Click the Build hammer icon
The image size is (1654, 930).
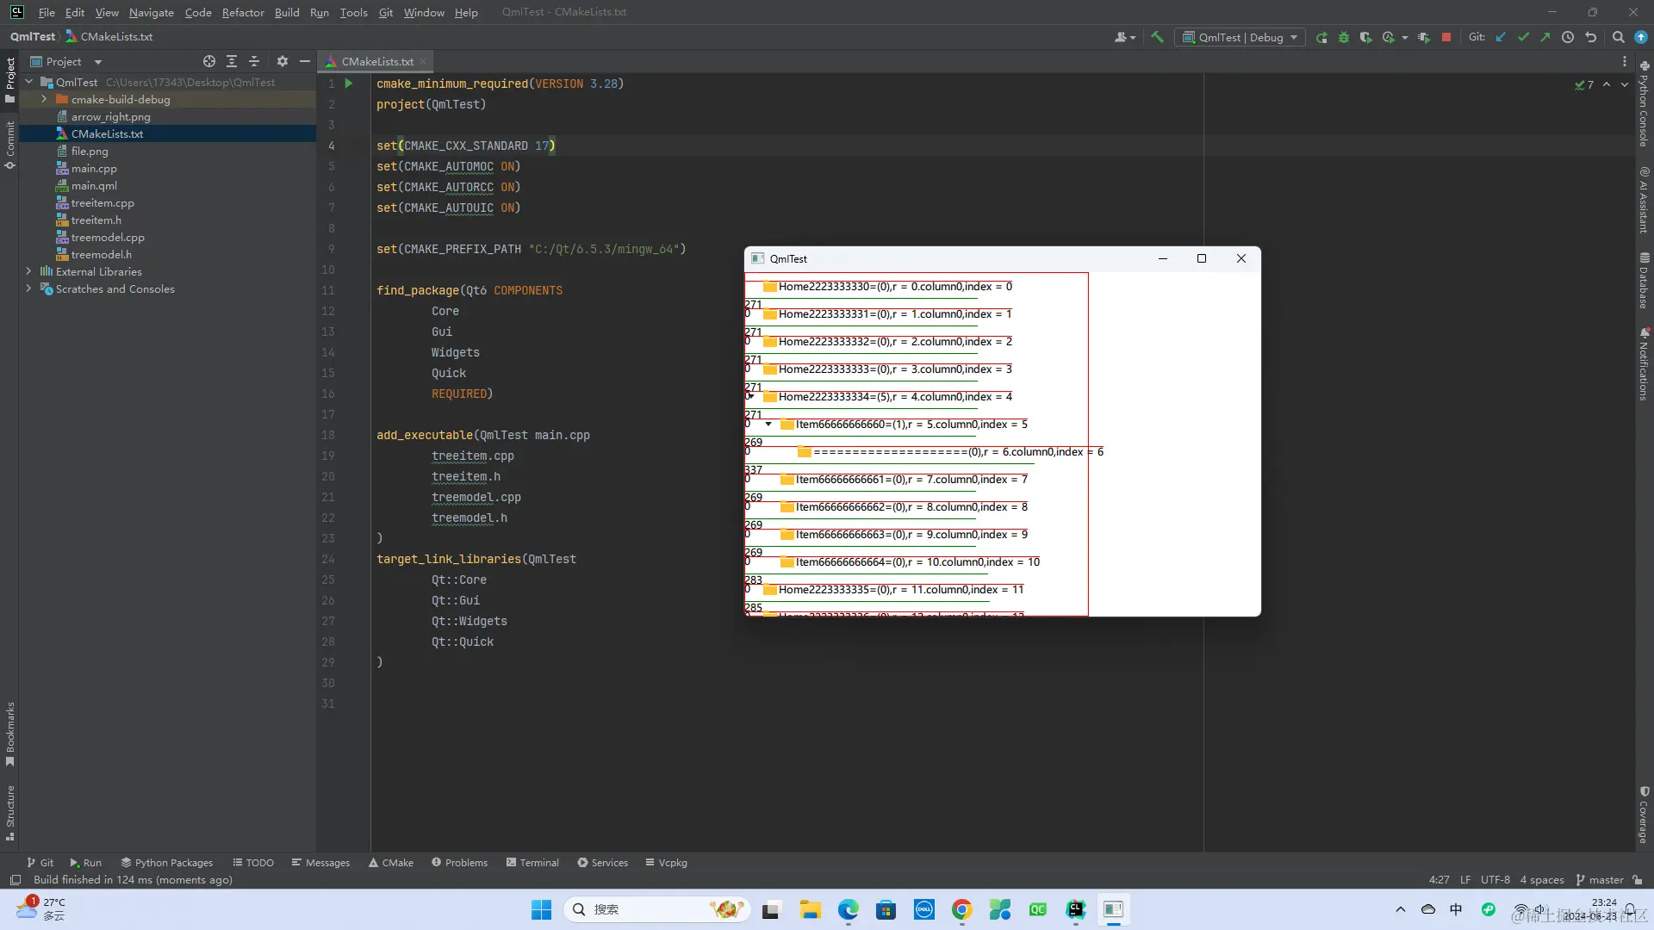click(x=1157, y=37)
